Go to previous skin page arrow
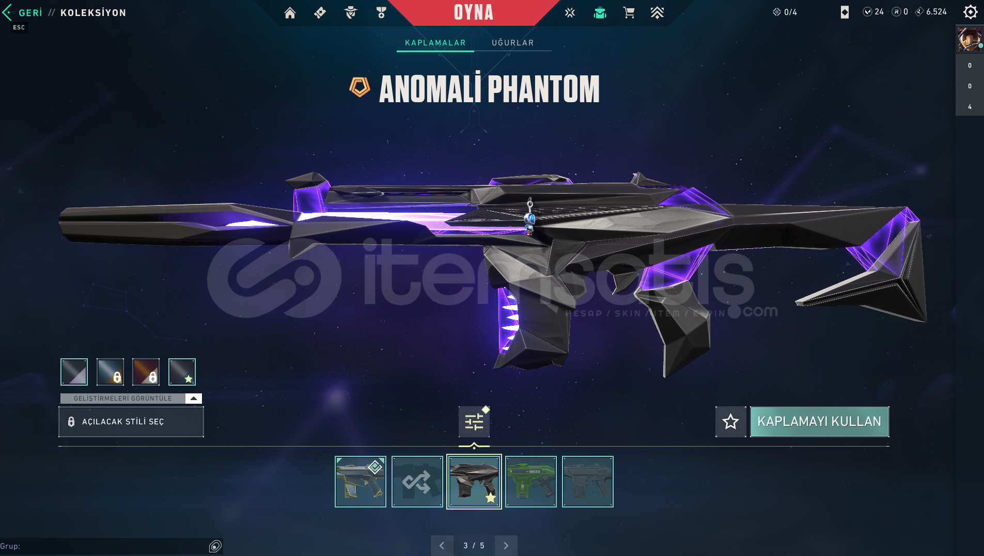984x556 pixels. point(442,546)
